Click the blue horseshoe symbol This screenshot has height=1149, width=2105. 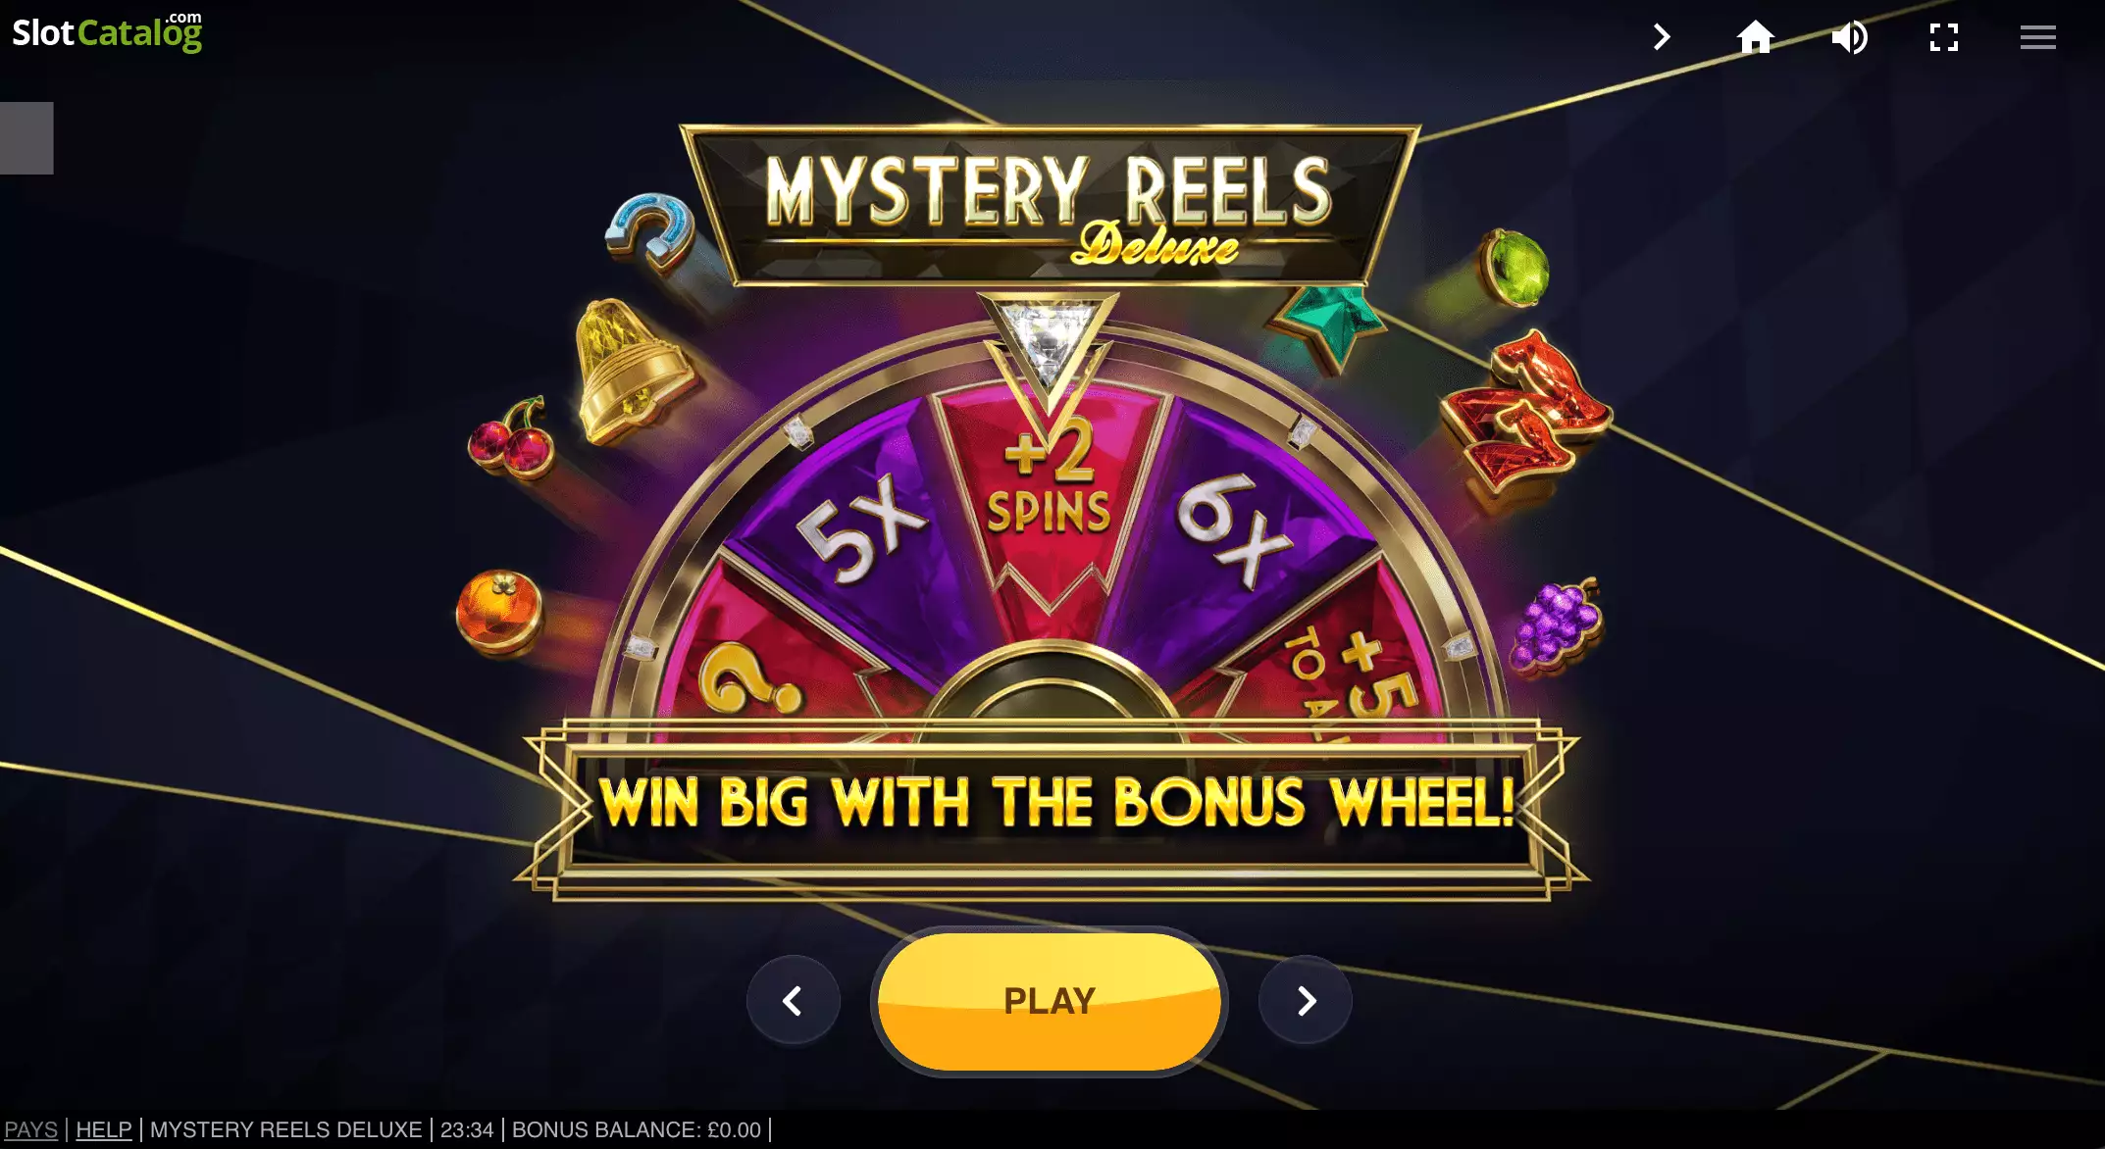pyautogui.click(x=650, y=231)
